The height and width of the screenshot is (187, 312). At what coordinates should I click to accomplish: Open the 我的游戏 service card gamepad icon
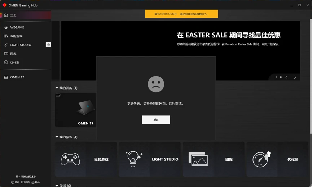(x=70, y=159)
